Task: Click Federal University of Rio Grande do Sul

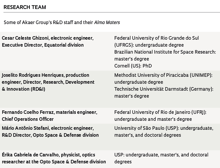Action: point(156,38)
